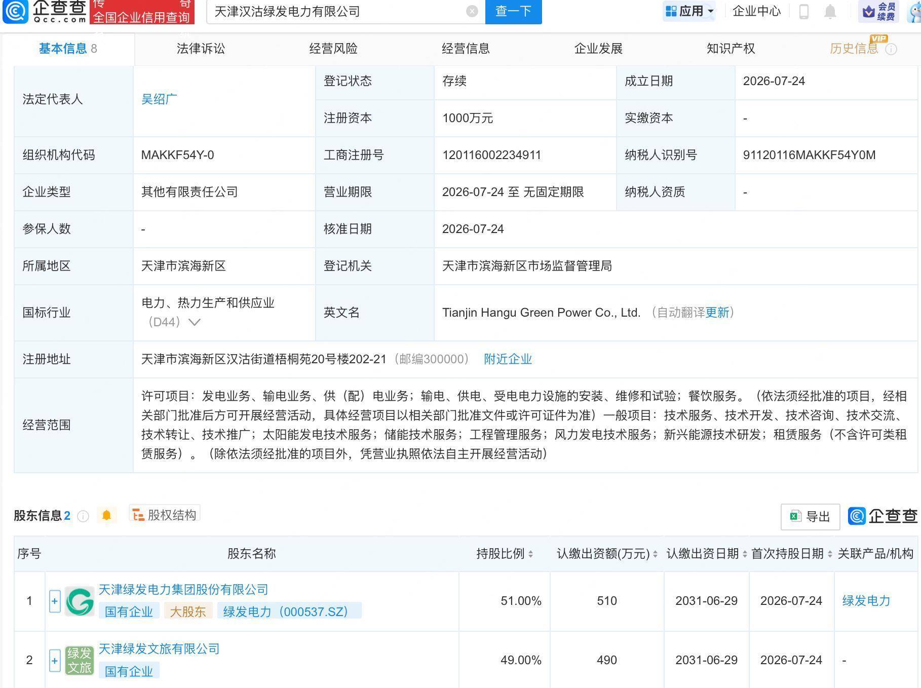Open 天津绿发文旅有限公司 shareholder link
The width and height of the screenshot is (921, 688).
pyautogui.click(x=159, y=649)
